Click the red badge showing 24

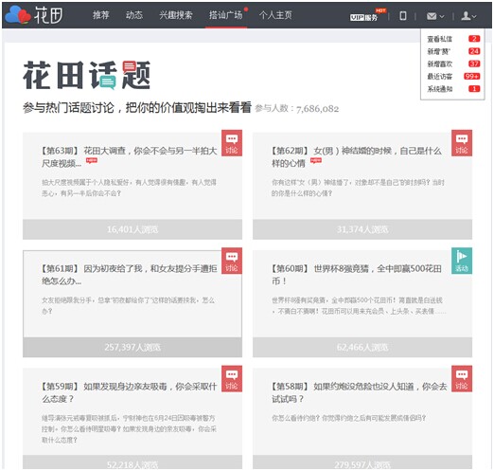pyautogui.click(x=474, y=51)
